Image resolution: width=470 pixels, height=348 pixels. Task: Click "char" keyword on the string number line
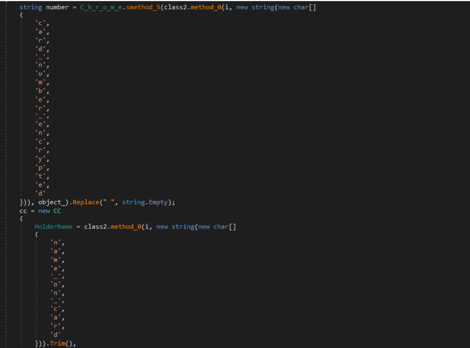(301, 7)
